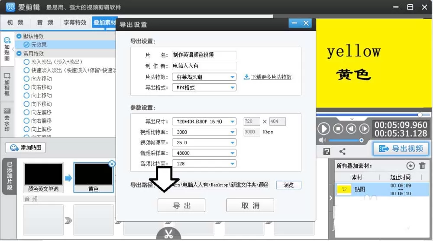Select the 快速淡入淡出 effect radio
The height and width of the screenshot is (241, 433).
(26, 70)
